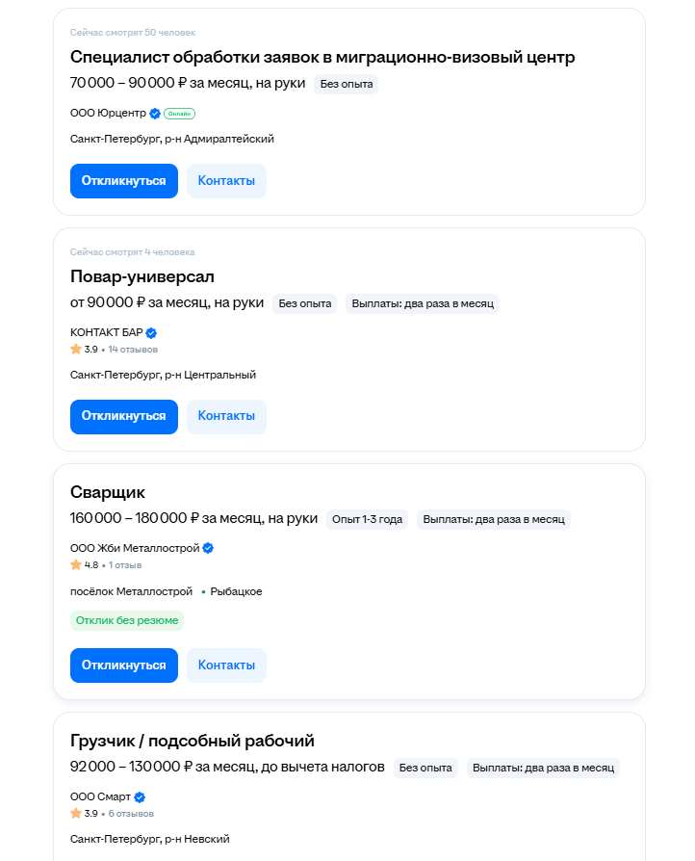This screenshot has height=861, width=695.
Task: Respond to the migration center specialist vacancy
Action: [124, 181]
